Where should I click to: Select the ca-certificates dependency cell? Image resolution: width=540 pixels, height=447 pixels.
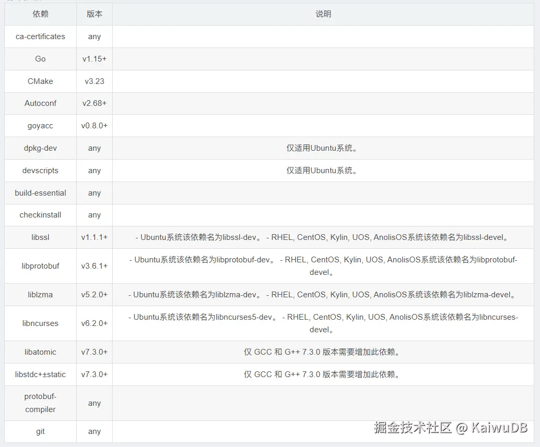[x=40, y=37]
